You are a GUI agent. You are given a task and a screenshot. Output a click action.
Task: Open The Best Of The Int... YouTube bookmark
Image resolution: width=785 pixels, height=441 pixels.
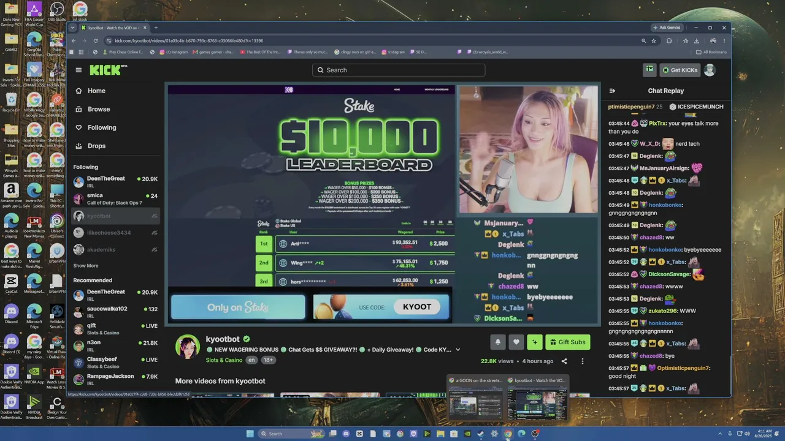pyautogui.click(x=260, y=52)
